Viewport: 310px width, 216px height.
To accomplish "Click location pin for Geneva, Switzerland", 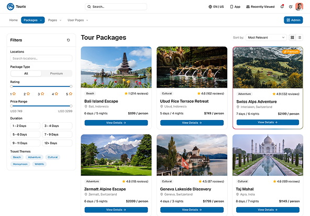I will pos(161,195).
